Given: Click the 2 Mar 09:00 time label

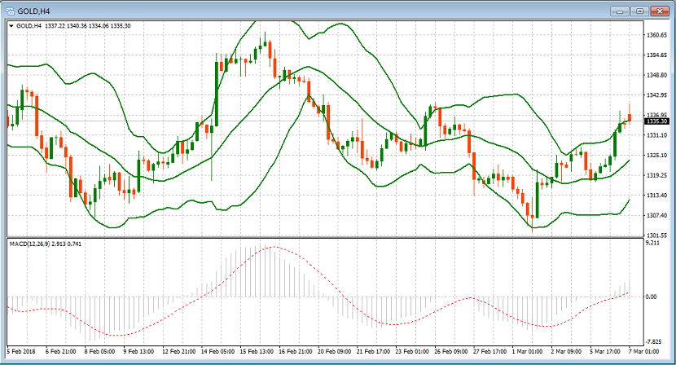Looking at the screenshot, I should click(x=566, y=352).
